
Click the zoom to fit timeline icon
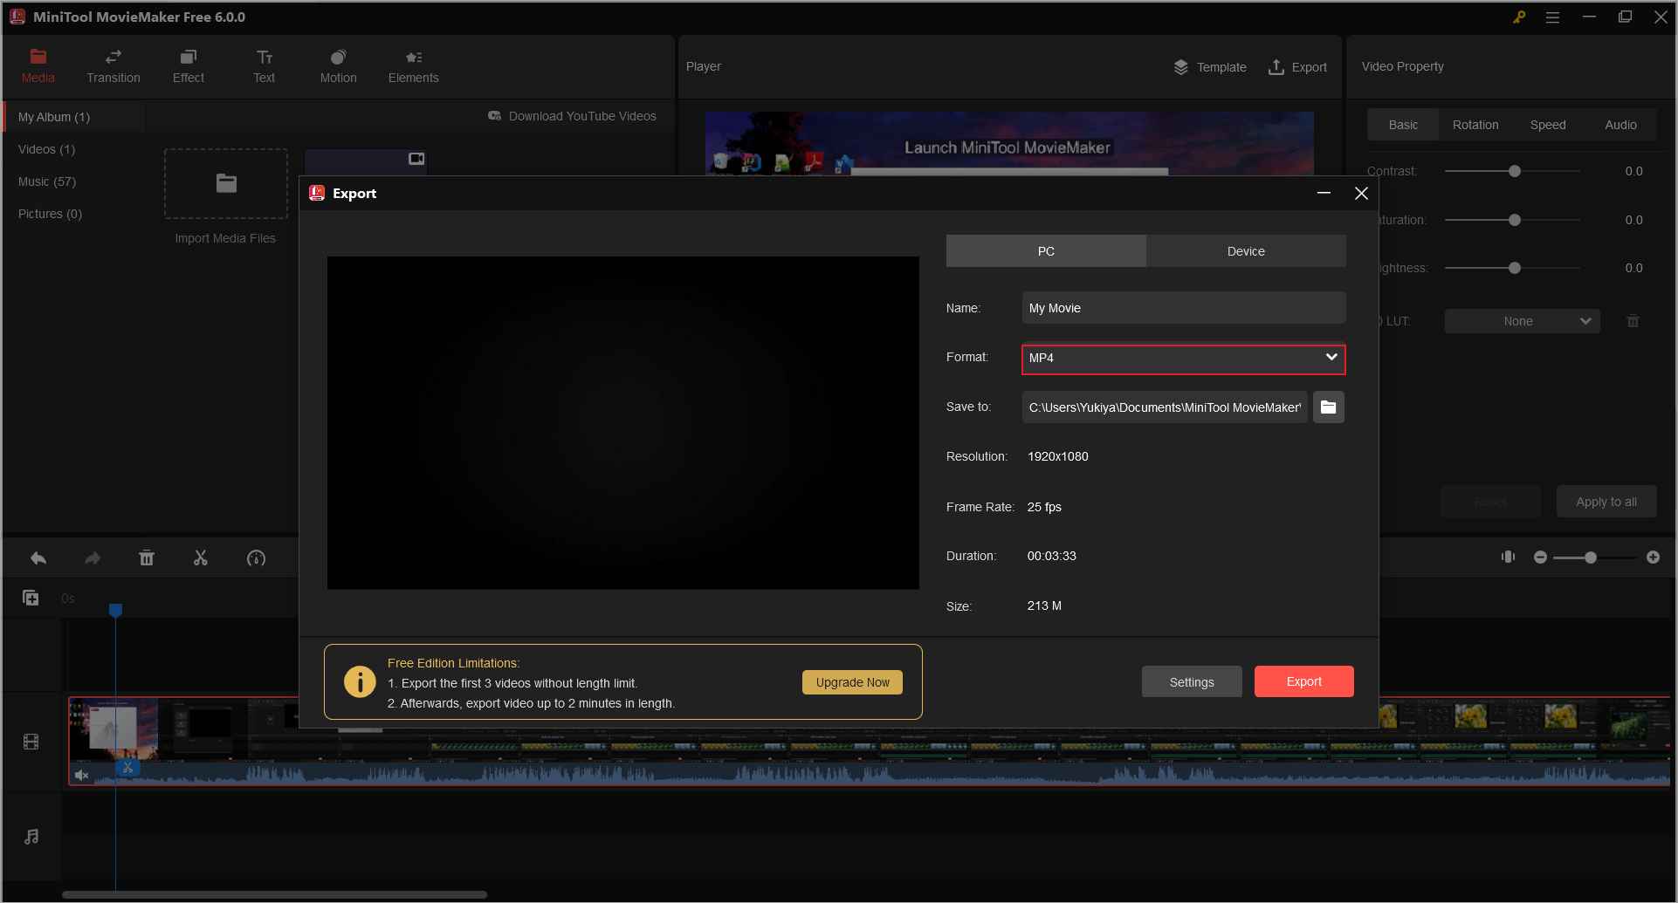click(1508, 557)
